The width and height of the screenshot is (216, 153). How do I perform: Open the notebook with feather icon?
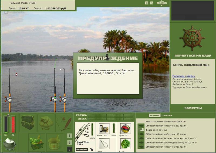coord(64,123)
